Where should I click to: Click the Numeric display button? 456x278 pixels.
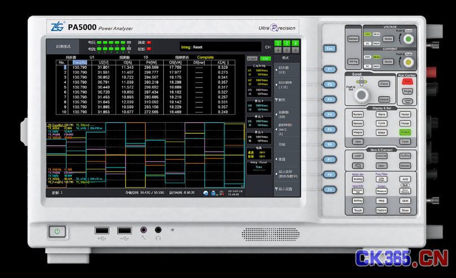(358, 114)
